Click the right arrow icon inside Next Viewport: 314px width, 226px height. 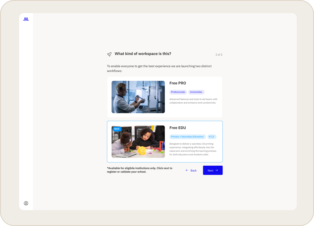tap(217, 170)
